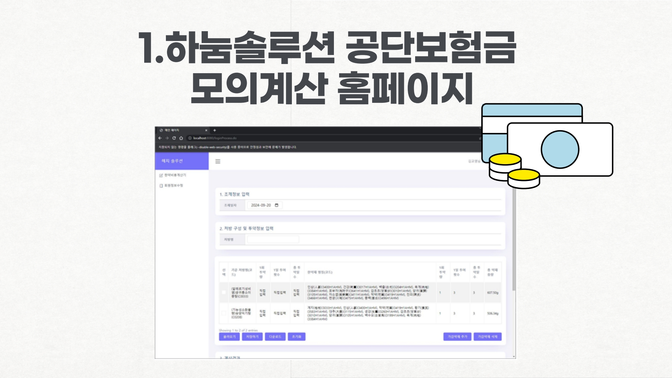
Task: Click the 607.50g total weight cell
Action: click(x=493, y=293)
